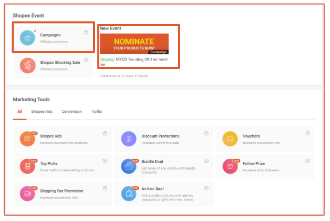
Task: Click the Top Picks title
Action: [x=49, y=163]
